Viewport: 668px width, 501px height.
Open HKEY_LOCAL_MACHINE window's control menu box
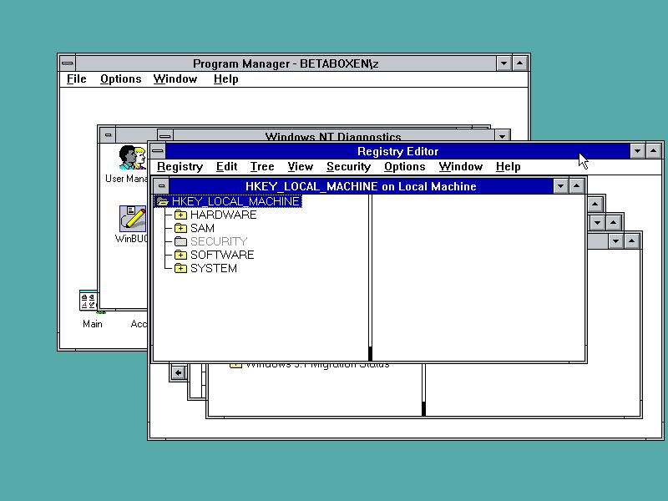(x=161, y=186)
